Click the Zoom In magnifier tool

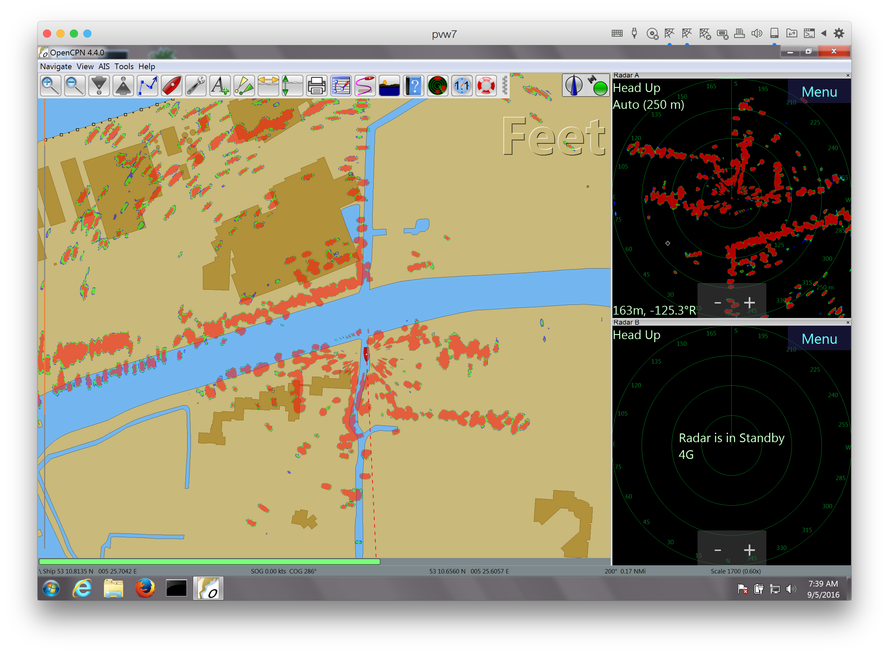point(50,86)
